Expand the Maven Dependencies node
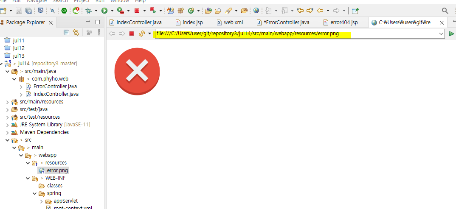 [x=8, y=132]
